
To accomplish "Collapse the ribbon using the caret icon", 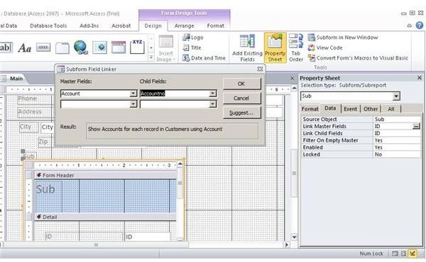I will point(410,25).
